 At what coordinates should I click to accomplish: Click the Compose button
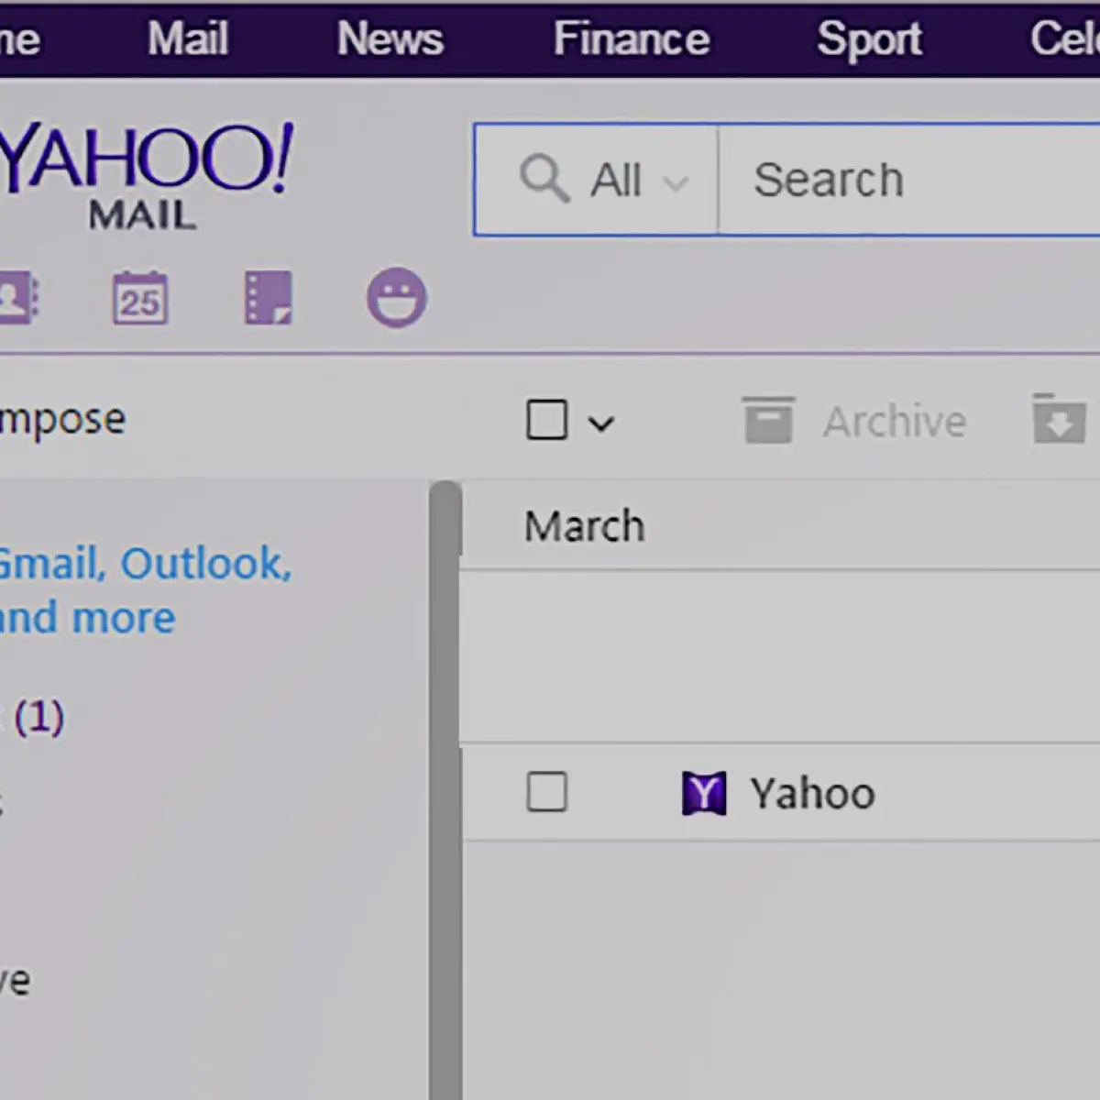click(x=62, y=420)
